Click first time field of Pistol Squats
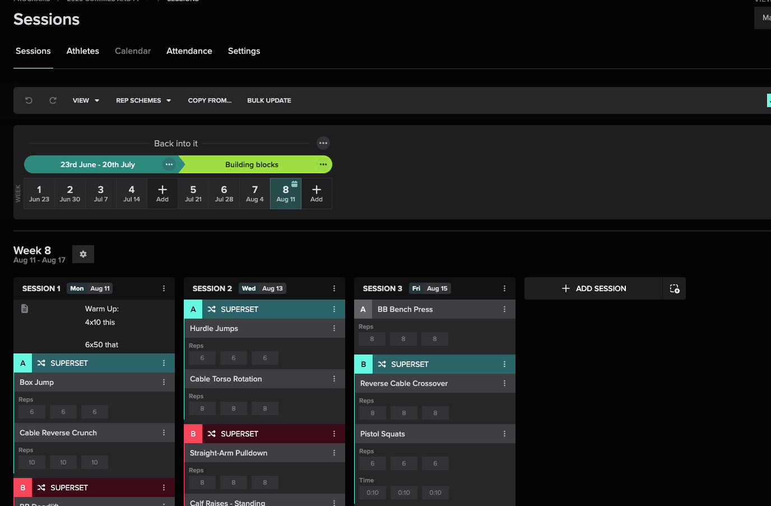This screenshot has width=771, height=506. [373, 493]
